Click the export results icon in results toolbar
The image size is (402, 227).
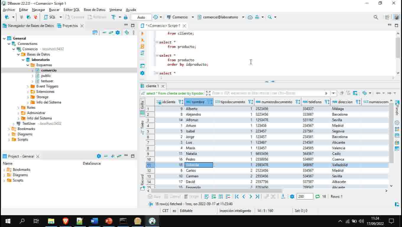[x=283, y=197]
